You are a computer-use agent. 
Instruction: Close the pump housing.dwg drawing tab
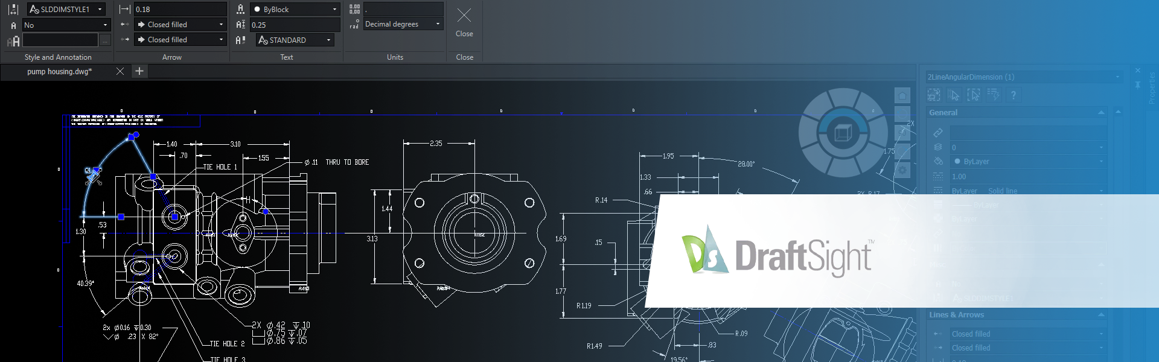(x=120, y=71)
